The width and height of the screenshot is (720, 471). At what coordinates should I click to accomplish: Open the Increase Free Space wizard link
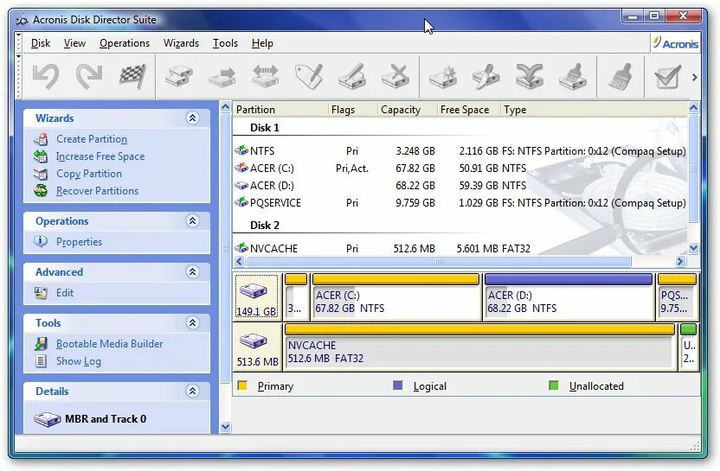point(100,156)
